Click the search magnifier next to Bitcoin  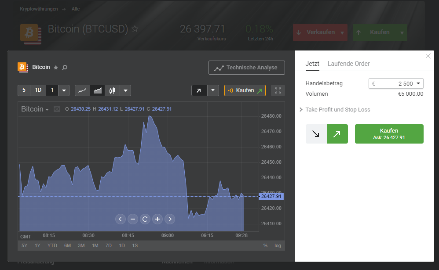click(x=65, y=67)
